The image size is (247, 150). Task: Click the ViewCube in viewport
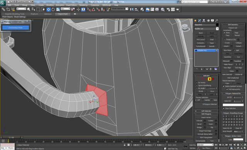185,27
